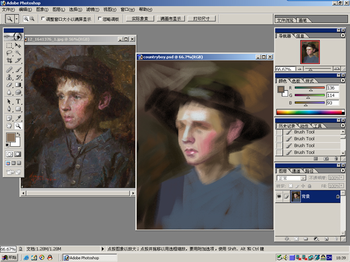Image resolution: width=350 pixels, height=262 pixels.
Task: Switch to standard screen mode
Action: [8, 163]
